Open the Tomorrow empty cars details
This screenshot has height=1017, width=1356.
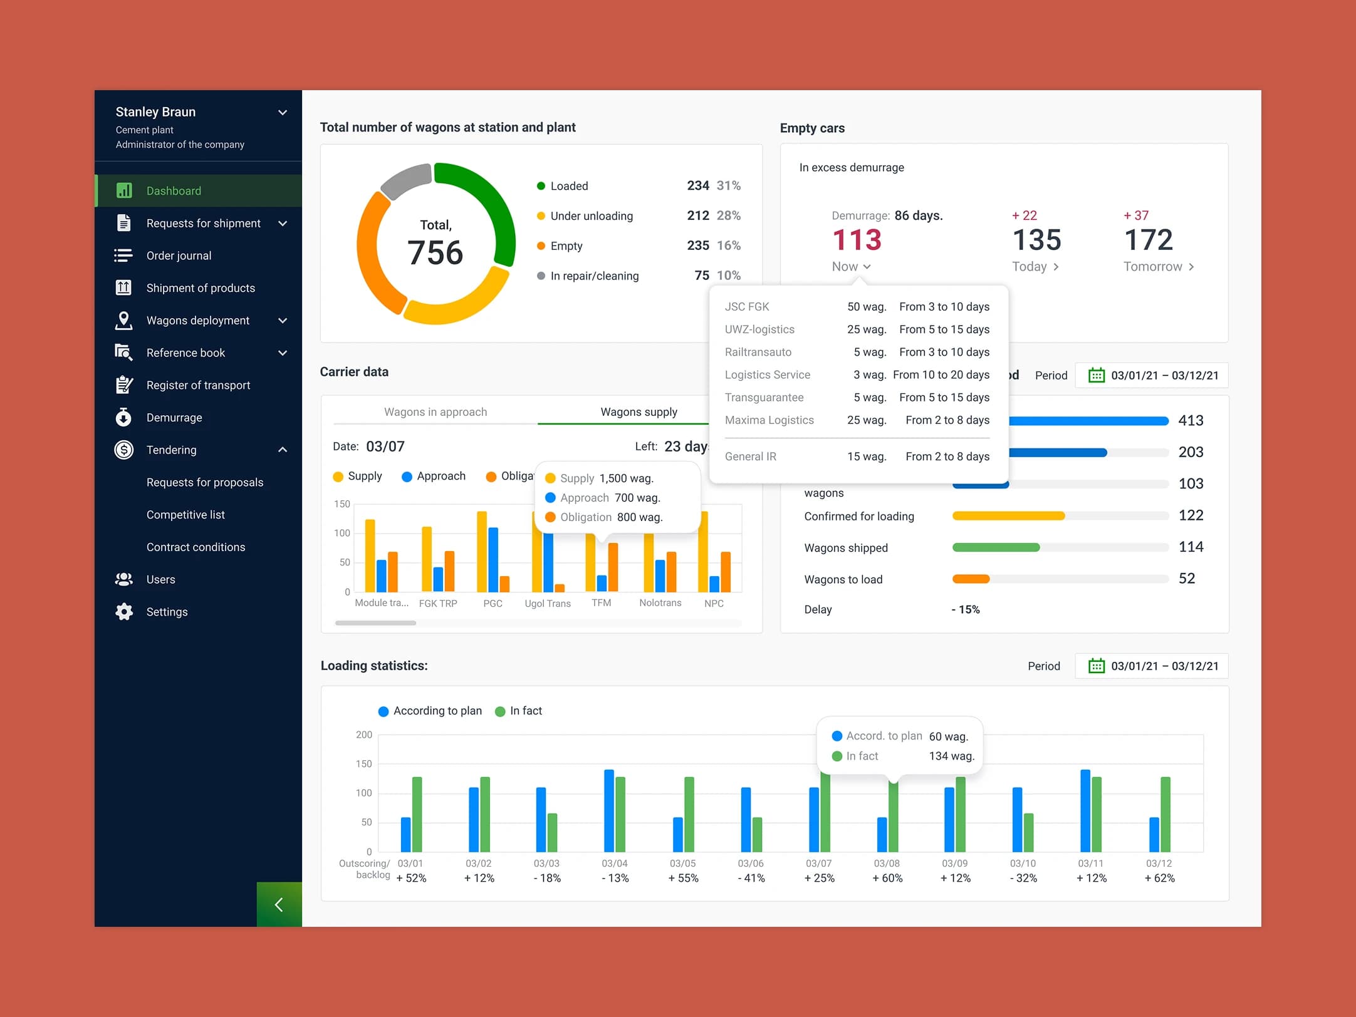click(x=1159, y=267)
